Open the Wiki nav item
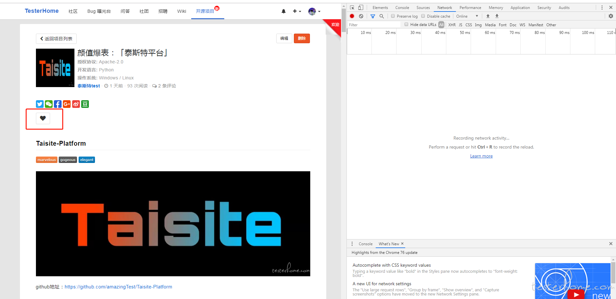The image size is (616, 299). click(182, 11)
